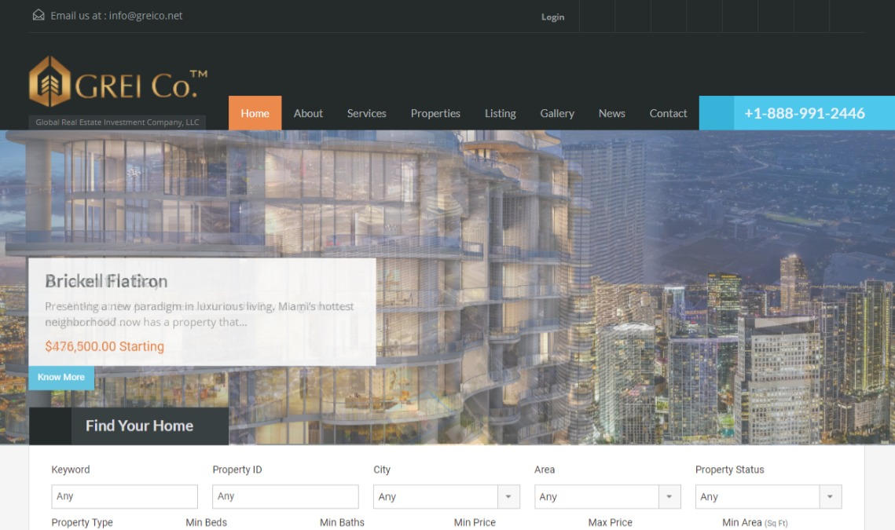Focus the Keyword search field
The width and height of the screenshot is (895, 530).
(124, 496)
